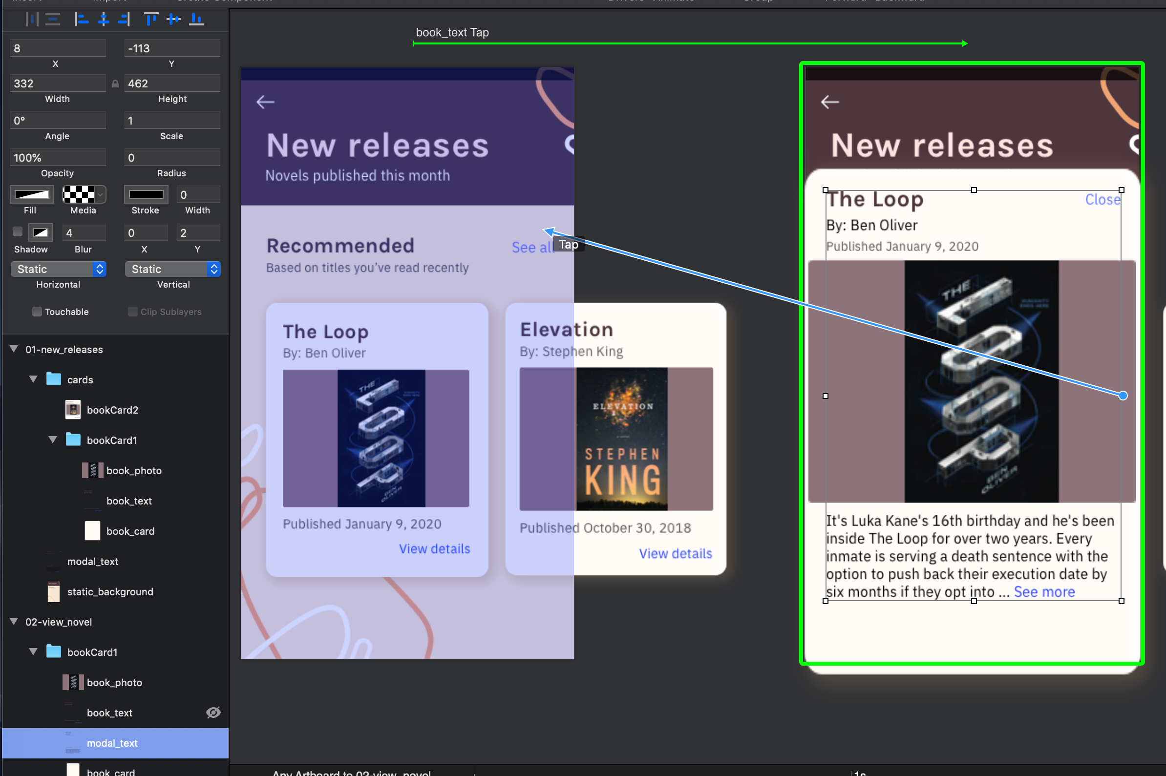Click the distribute horizontally icon
The height and width of the screenshot is (776, 1166).
32,20
